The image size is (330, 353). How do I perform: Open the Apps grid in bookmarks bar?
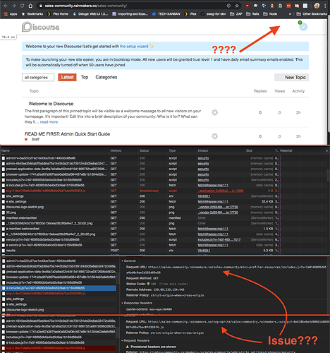11,14
